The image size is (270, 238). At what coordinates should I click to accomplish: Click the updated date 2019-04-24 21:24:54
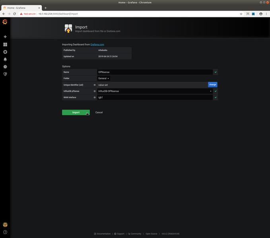pos(108,56)
